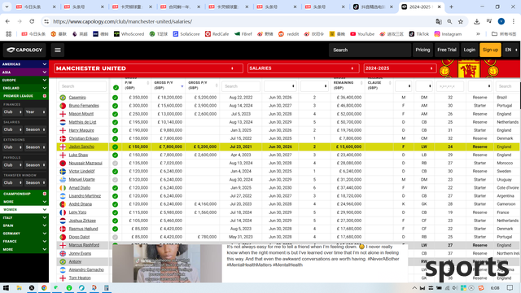
Task: Select Premier League in the sidebar
Action: click(24, 96)
